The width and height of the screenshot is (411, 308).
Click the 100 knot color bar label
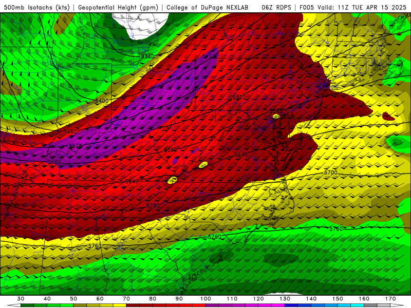(206, 299)
